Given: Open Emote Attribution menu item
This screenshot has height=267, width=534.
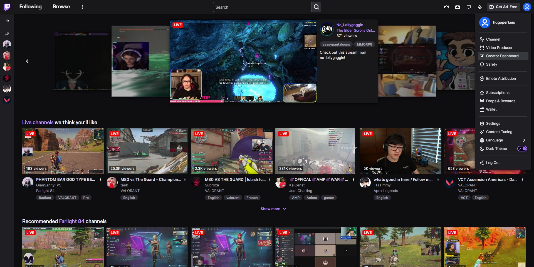Looking at the screenshot, I should [503, 79].
